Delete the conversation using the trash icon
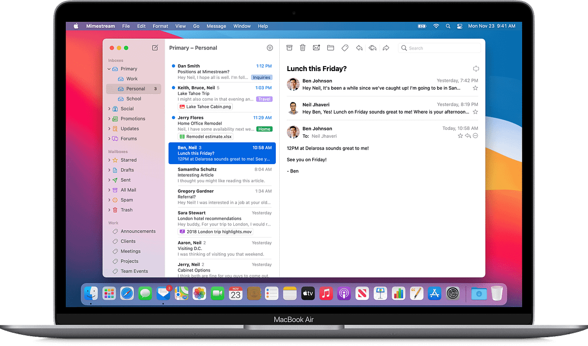 (302, 48)
